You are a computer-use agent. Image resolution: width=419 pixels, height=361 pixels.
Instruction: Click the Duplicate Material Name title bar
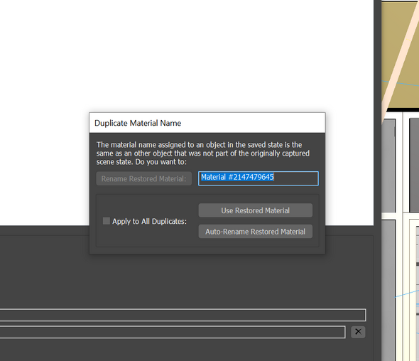pyautogui.click(x=207, y=123)
